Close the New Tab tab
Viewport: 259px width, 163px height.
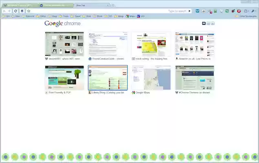tap(108, 5)
